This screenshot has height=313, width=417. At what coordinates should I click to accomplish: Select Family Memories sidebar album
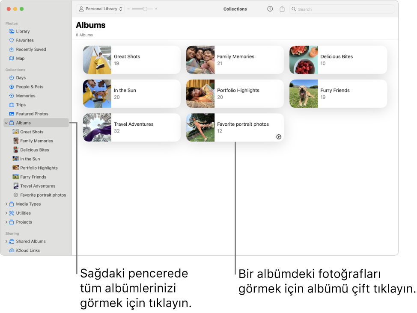[36, 141]
